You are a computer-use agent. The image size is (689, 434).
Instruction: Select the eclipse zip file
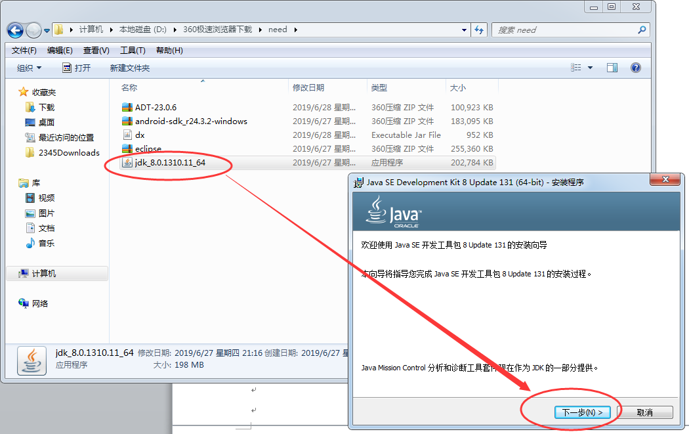148,148
